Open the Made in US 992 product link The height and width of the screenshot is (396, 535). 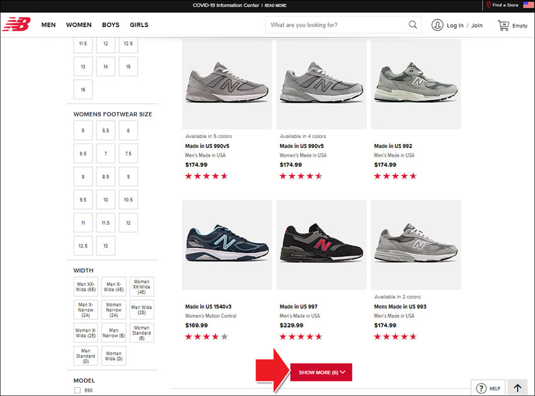point(393,146)
